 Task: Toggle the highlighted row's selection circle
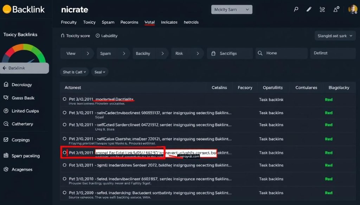coord(64,152)
